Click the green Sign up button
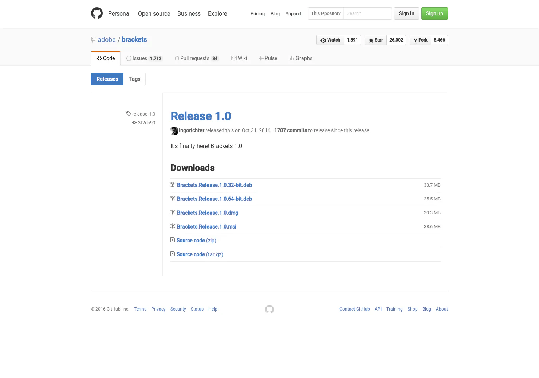Viewport: 539px width, 378px height. (434, 13)
